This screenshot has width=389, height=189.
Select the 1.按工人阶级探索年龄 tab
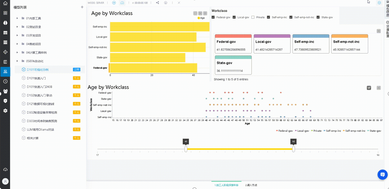pos(226,185)
